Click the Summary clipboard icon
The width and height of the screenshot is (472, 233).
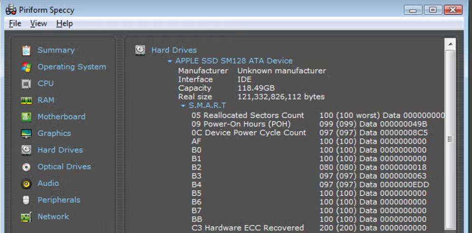[26, 50]
